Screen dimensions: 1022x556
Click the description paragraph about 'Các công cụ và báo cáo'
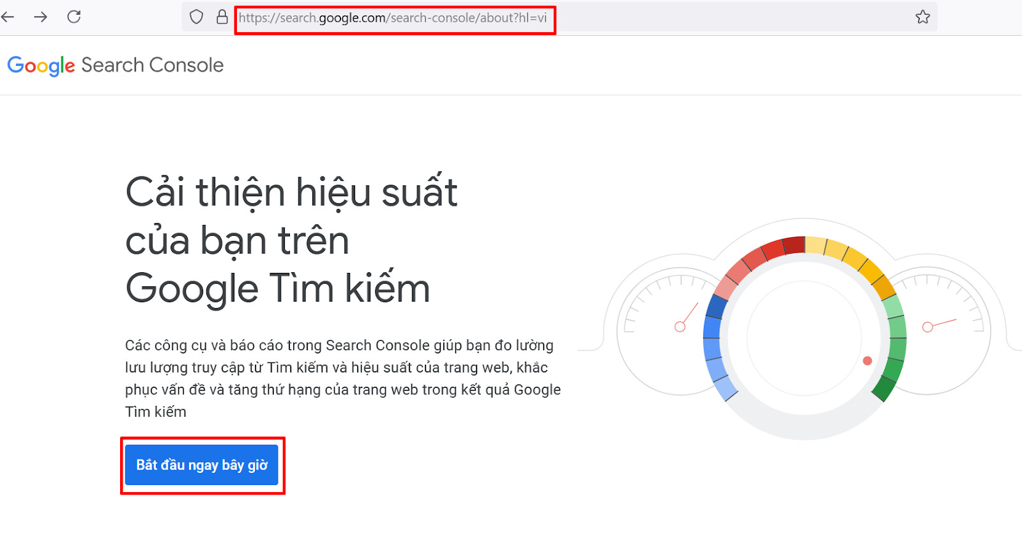click(343, 378)
